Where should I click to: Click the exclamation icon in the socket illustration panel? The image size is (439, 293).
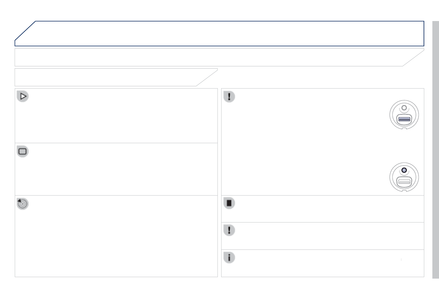pos(229,97)
